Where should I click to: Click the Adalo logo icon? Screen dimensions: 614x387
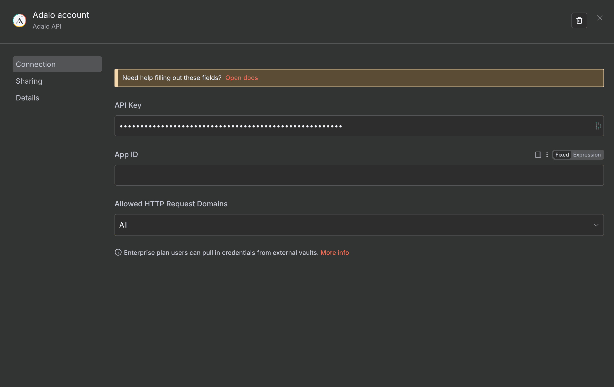(19, 20)
